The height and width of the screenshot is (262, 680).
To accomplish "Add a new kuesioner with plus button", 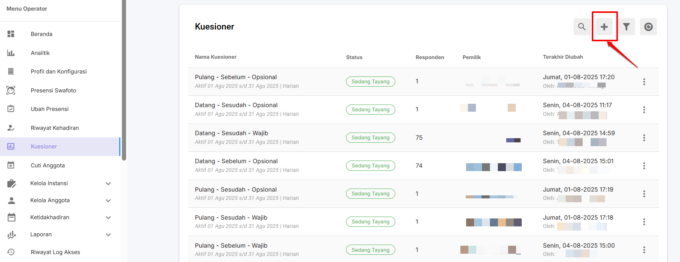I will pos(604,27).
